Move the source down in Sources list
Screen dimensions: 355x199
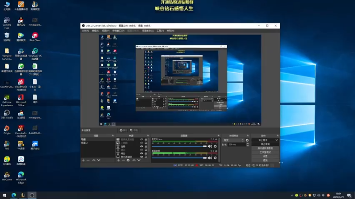click(139, 160)
